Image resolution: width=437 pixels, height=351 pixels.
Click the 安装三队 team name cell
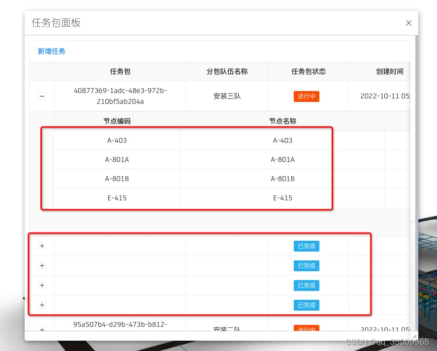coord(227,96)
